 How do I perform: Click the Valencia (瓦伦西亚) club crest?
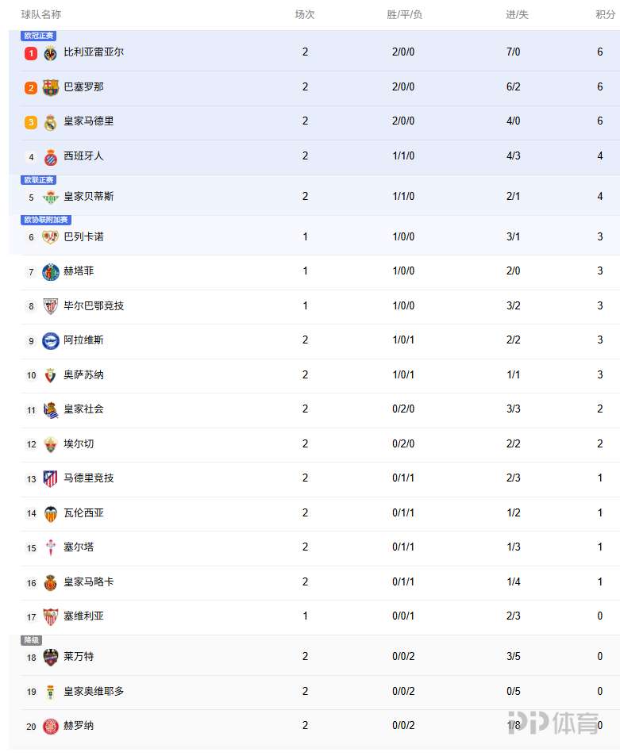coord(51,513)
